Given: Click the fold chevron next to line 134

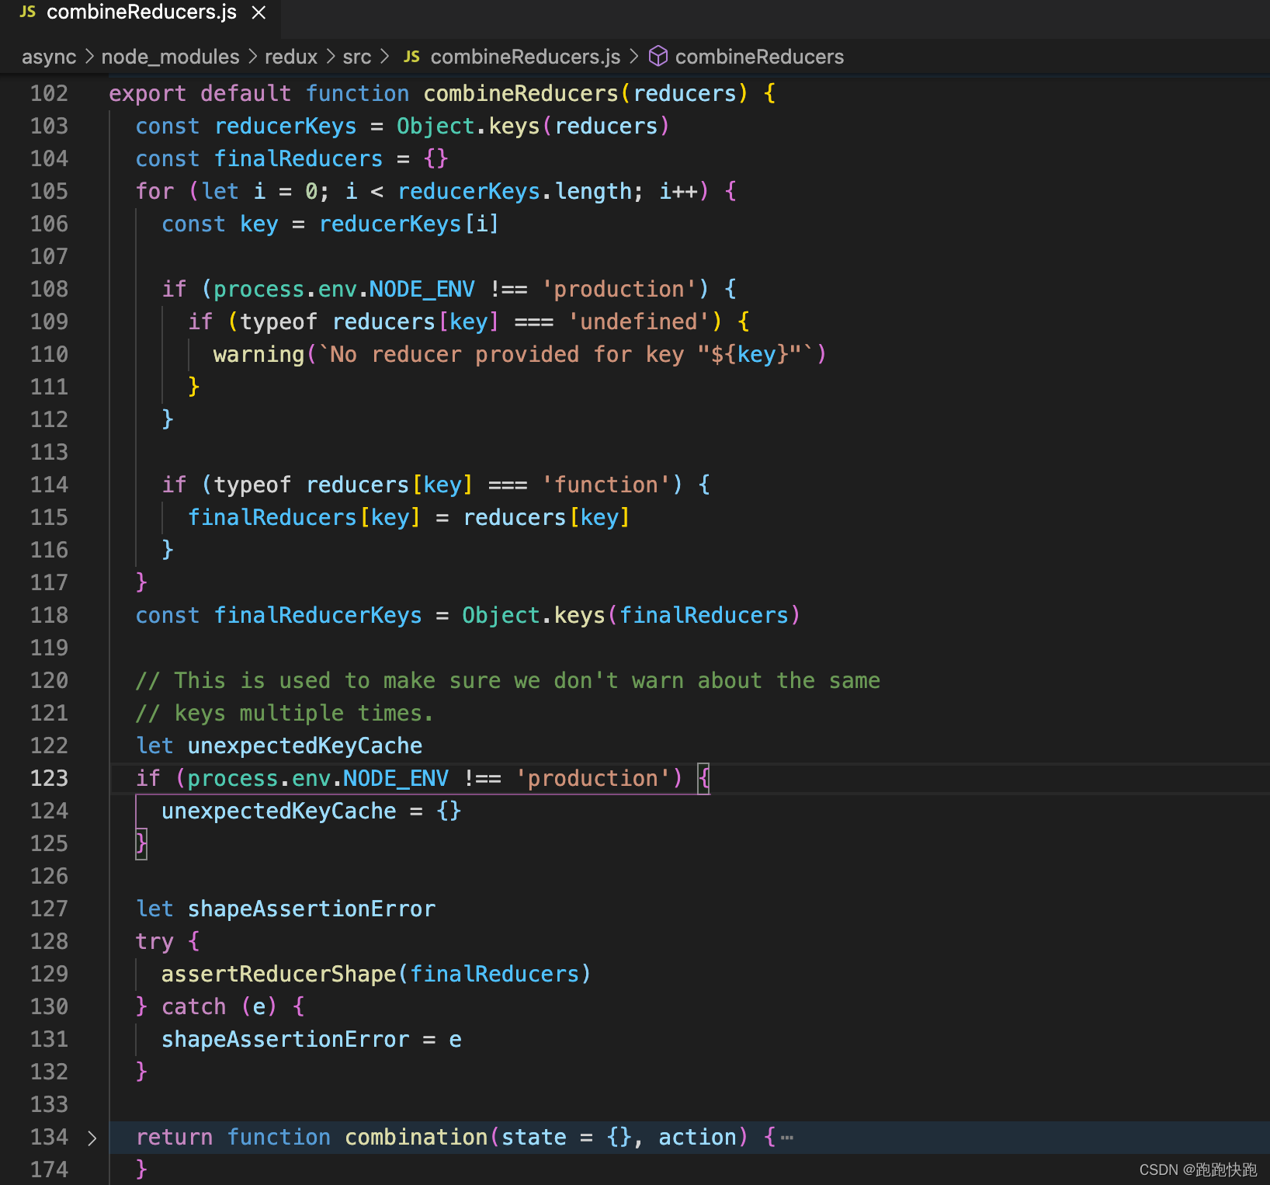Looking at the screenshot, I should click(92, 1137).
